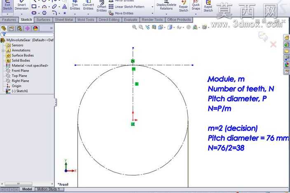Open the Quick Snaps dropdown arrow

pos(196,14)
